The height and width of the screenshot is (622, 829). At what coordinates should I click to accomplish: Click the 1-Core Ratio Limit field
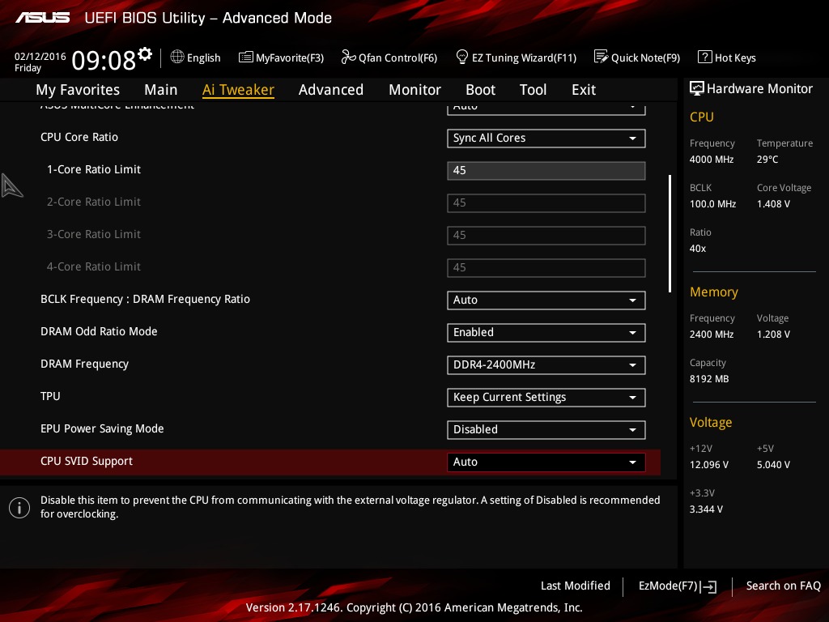pyautogui.click(x=546, y=170)
